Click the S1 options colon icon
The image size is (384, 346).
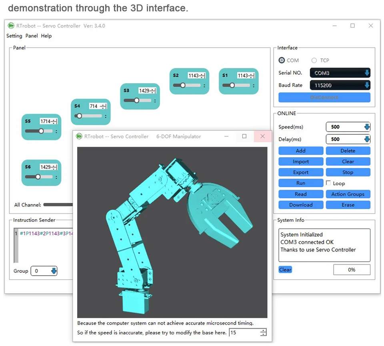[254, 86]
